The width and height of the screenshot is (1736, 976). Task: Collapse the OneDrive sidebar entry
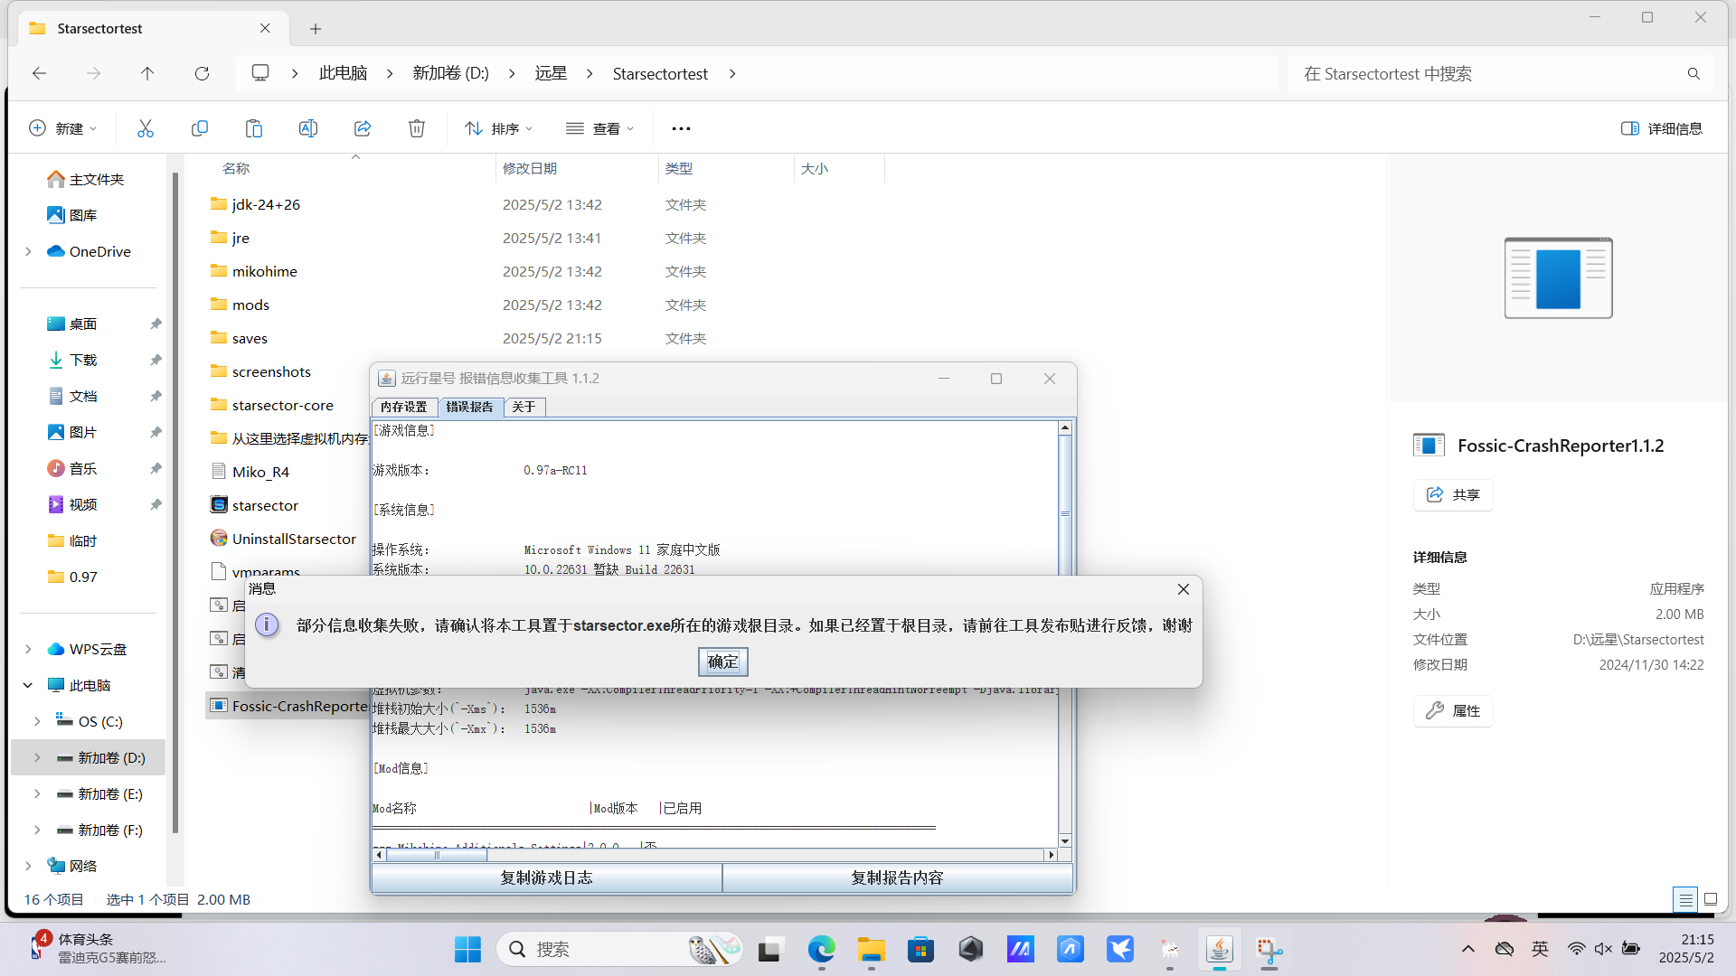tap(26, 251)
